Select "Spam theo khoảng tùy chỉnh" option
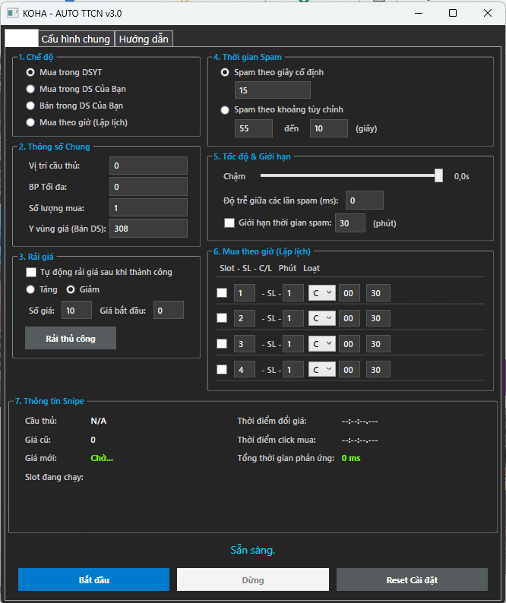 [225, 109]
